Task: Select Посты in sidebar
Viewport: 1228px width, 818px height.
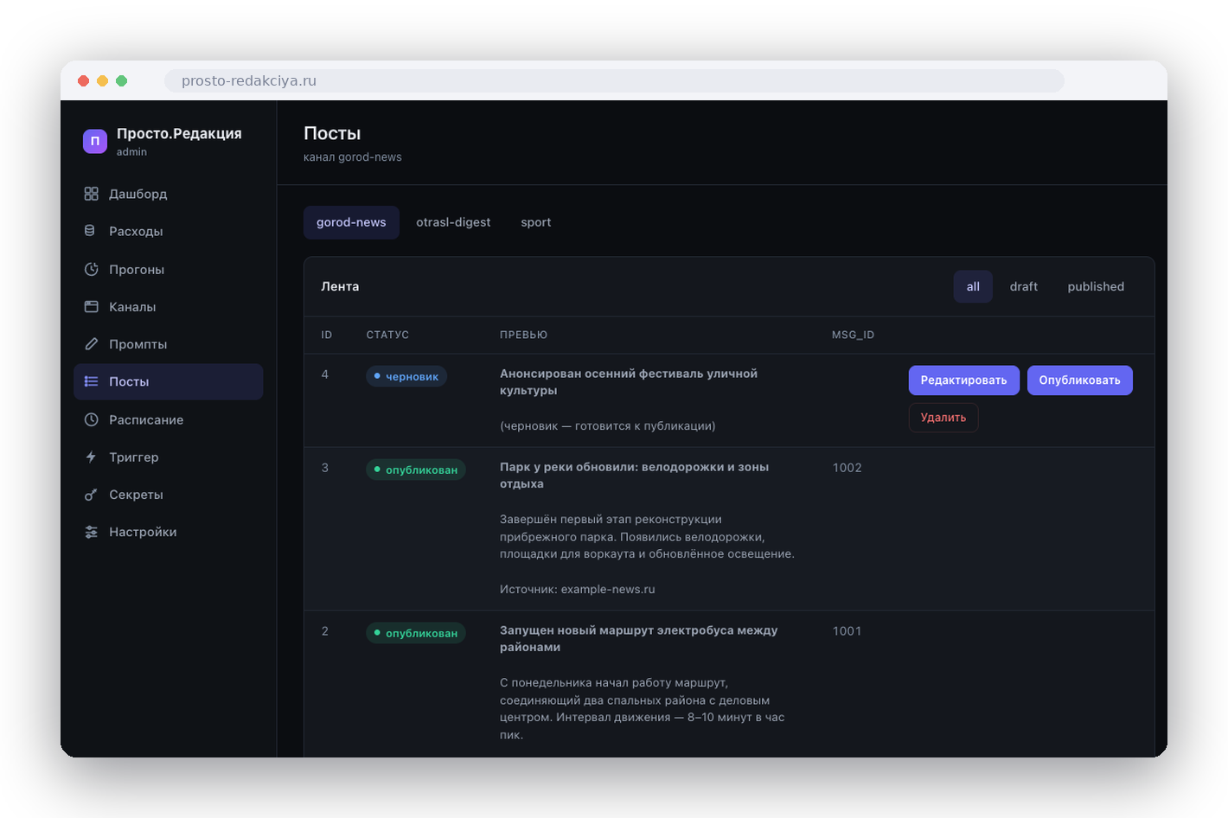Action: pyautogui.click(x=169, y=381)
